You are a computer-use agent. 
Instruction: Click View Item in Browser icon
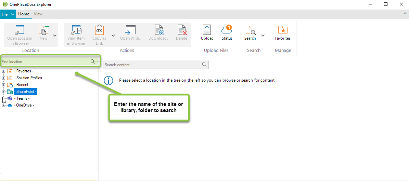tap(76, 30)
